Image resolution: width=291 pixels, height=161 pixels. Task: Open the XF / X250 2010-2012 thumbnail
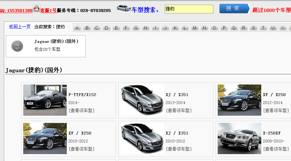45,139
